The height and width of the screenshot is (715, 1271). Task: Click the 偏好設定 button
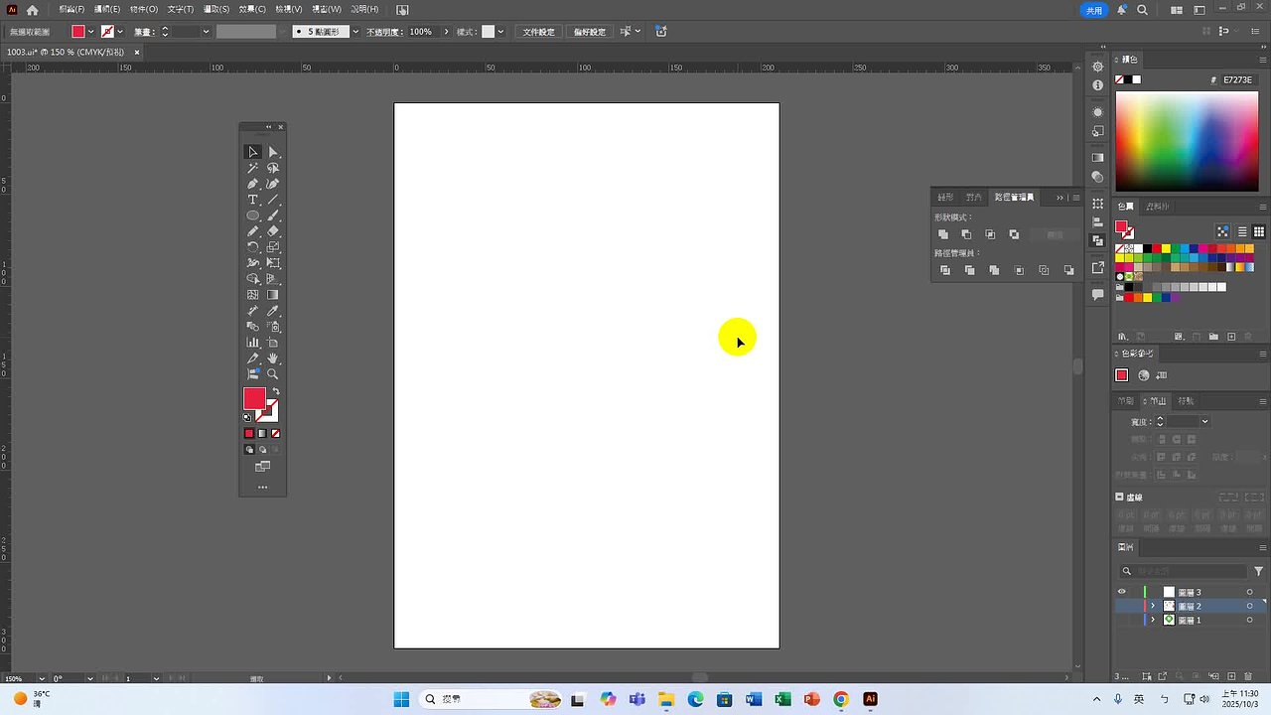pos(589,32)
